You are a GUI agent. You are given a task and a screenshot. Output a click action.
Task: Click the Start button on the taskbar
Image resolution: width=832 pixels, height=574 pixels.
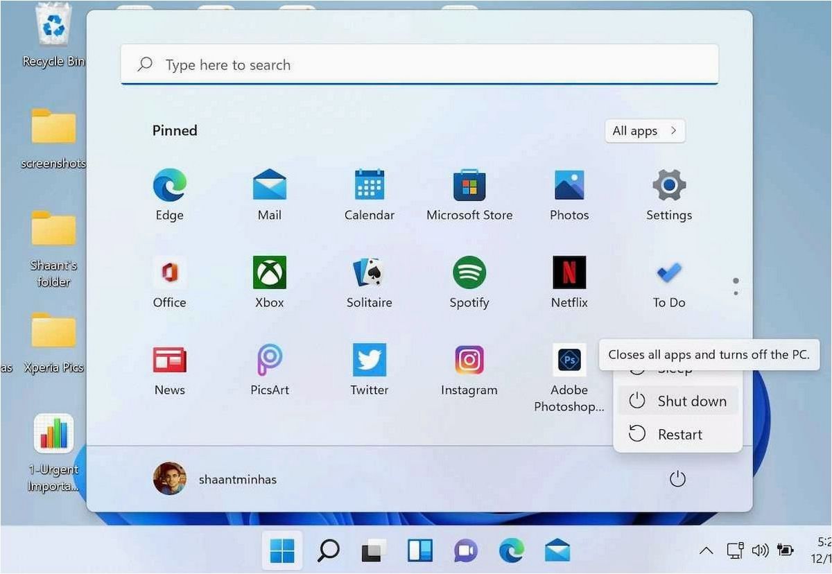pos(282,551)
